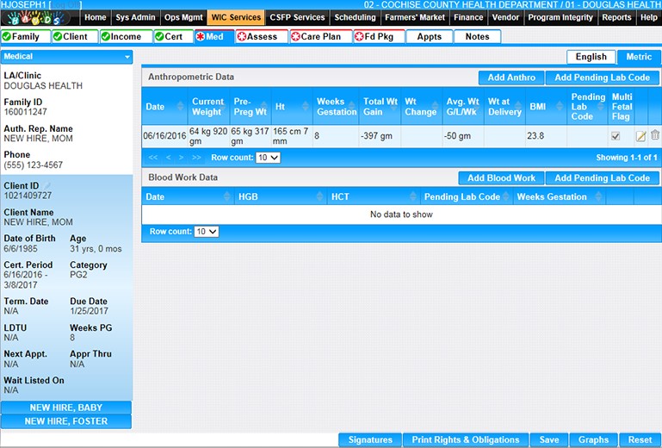Click the pencil icon beside Client ID
Image resolution: width=662 pixels, height=448 pixels.
[48, 186]
